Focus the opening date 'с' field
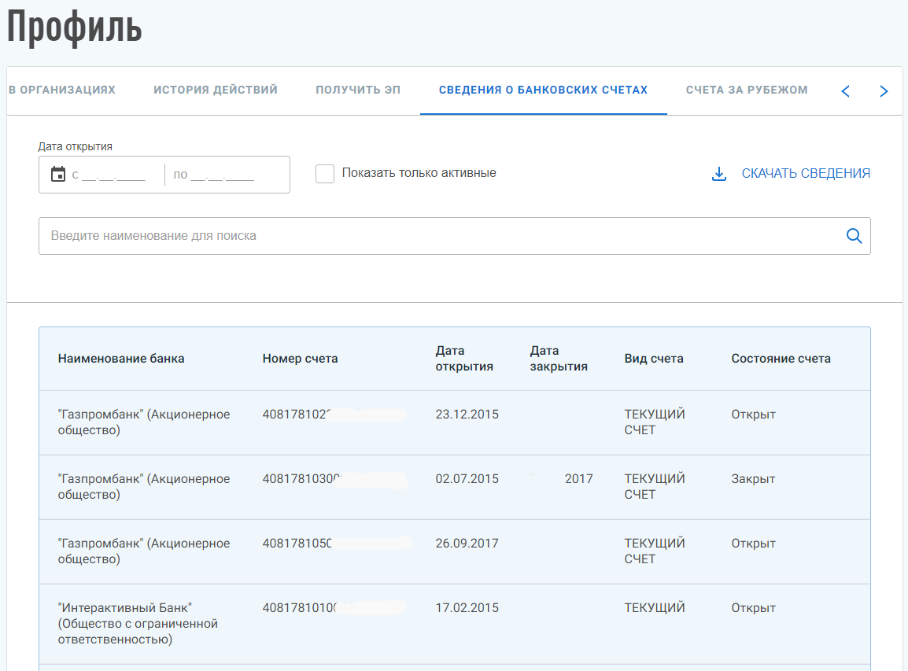The width and height of the screenshot is (908, 671). [109, 175]
